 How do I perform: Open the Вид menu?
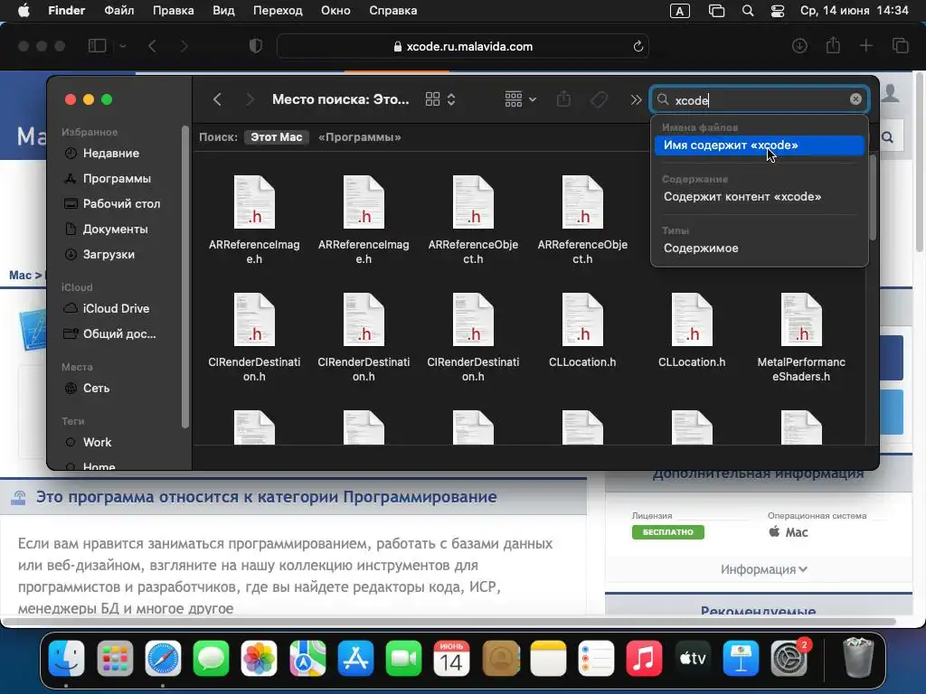pyautogui.click(x=223, y=11)
